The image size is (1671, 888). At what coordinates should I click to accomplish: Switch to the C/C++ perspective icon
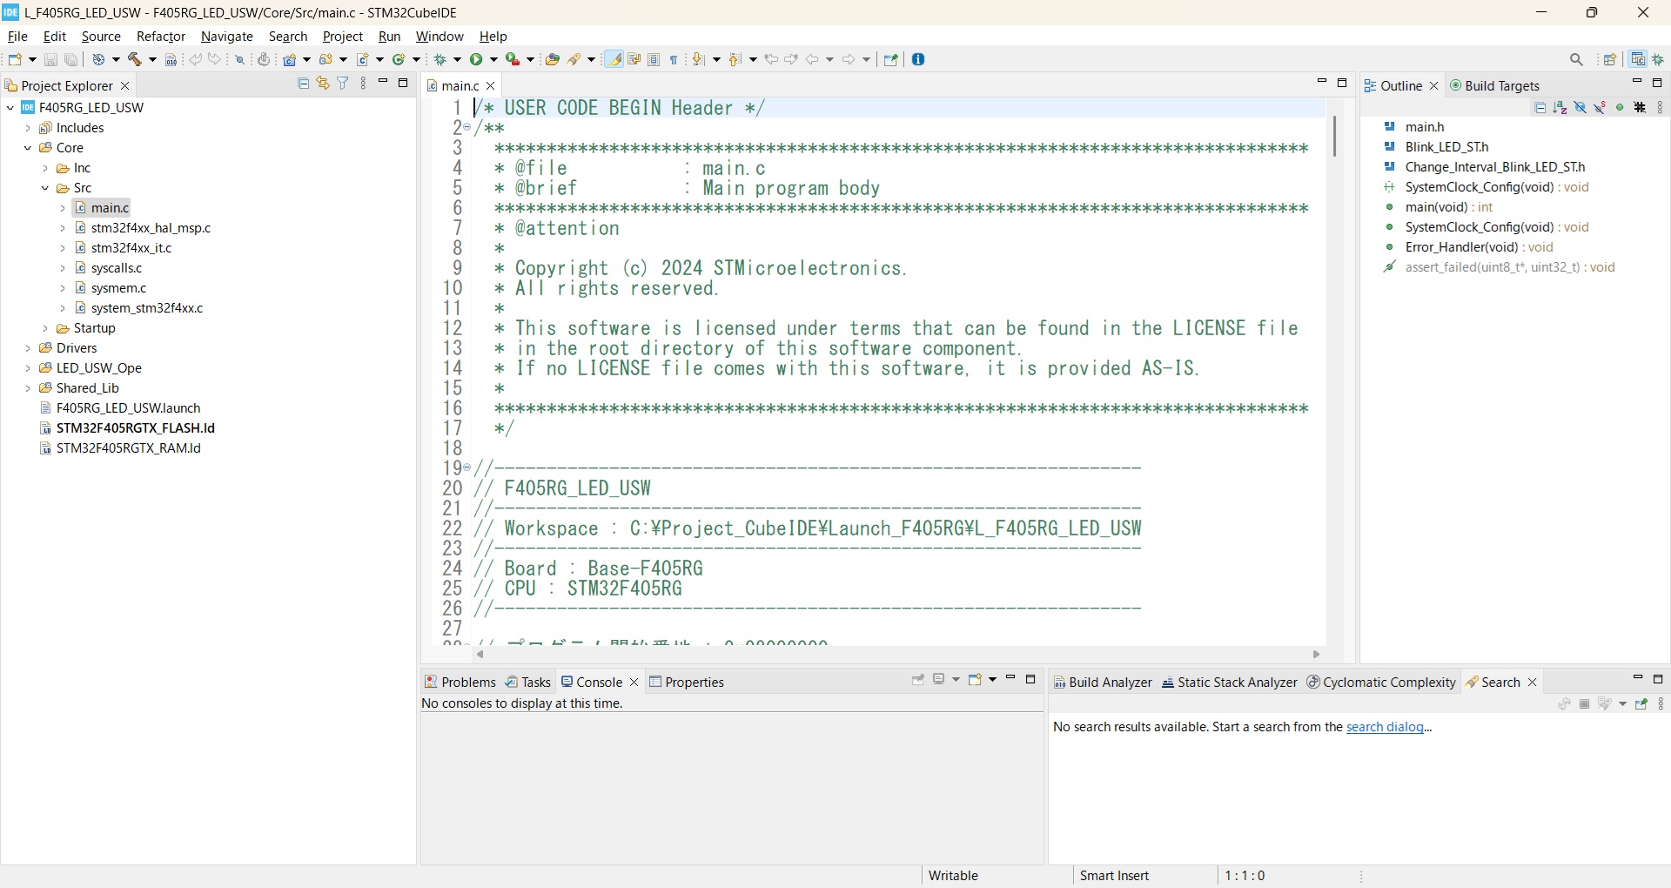1638,59
